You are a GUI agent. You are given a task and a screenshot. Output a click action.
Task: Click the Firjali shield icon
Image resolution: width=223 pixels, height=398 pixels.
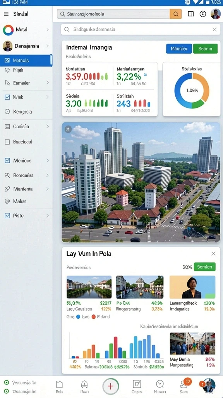click(7, 70)
